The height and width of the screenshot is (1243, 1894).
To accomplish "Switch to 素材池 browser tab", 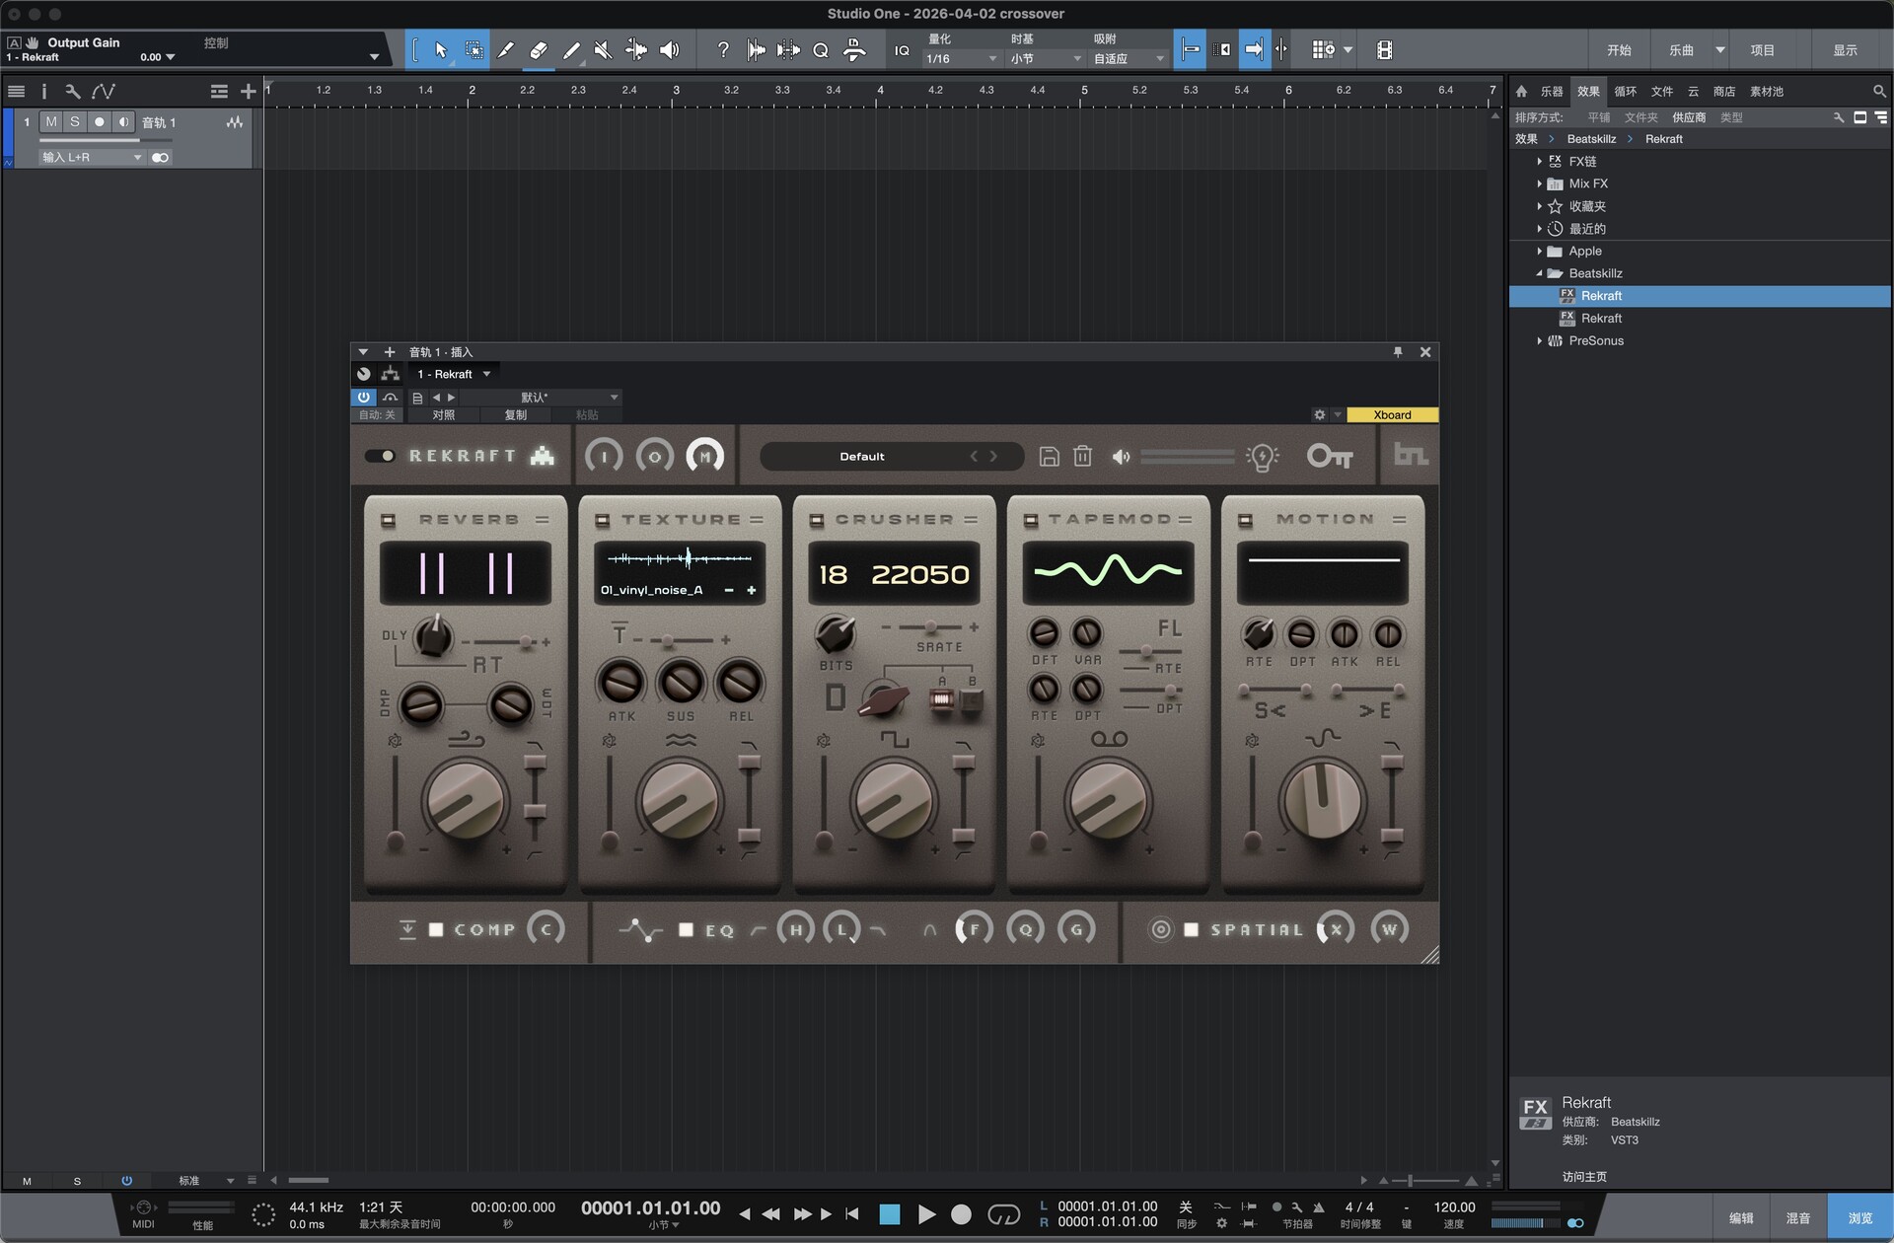I will coord(1767,91).
